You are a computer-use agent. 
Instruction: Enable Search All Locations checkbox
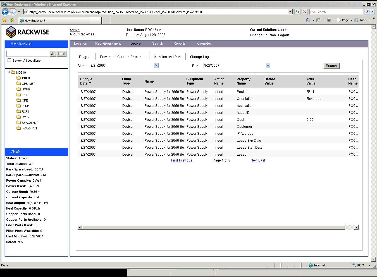pyautogui.click(x=9, y=60)
